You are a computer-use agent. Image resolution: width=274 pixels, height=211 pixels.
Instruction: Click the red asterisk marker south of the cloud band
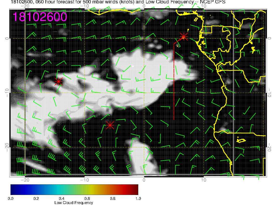[110, 125]
